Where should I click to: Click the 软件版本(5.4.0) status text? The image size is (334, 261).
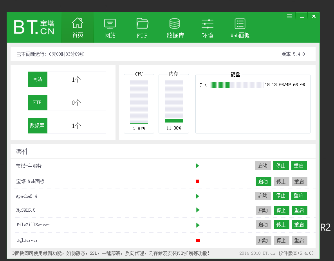296,253
